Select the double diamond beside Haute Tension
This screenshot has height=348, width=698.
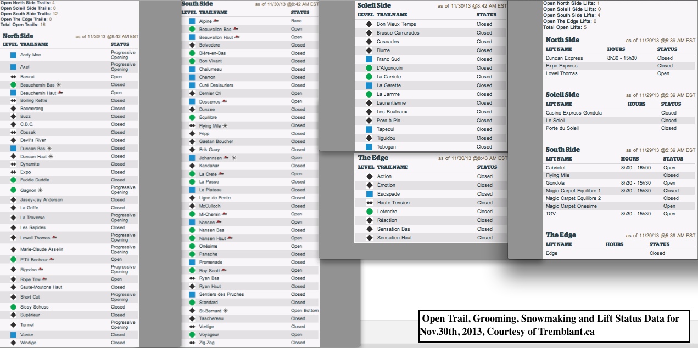[370, 203]
